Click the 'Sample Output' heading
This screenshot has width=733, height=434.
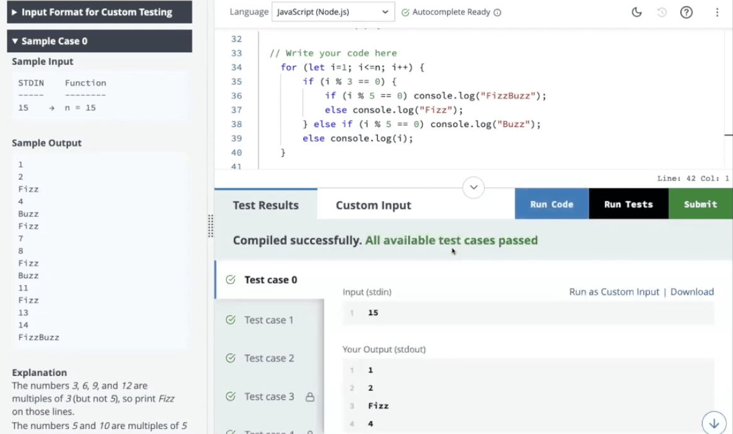[47, 143]
